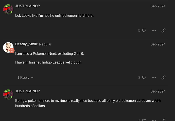Open Deadly_Smile's profile avatar
The image size is (175, 121).
[8, 47]
